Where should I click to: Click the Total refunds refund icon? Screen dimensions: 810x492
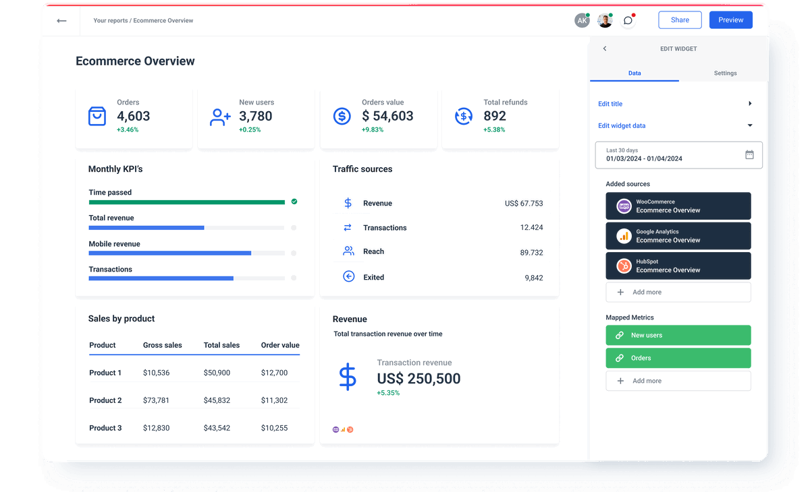(464, 116)
